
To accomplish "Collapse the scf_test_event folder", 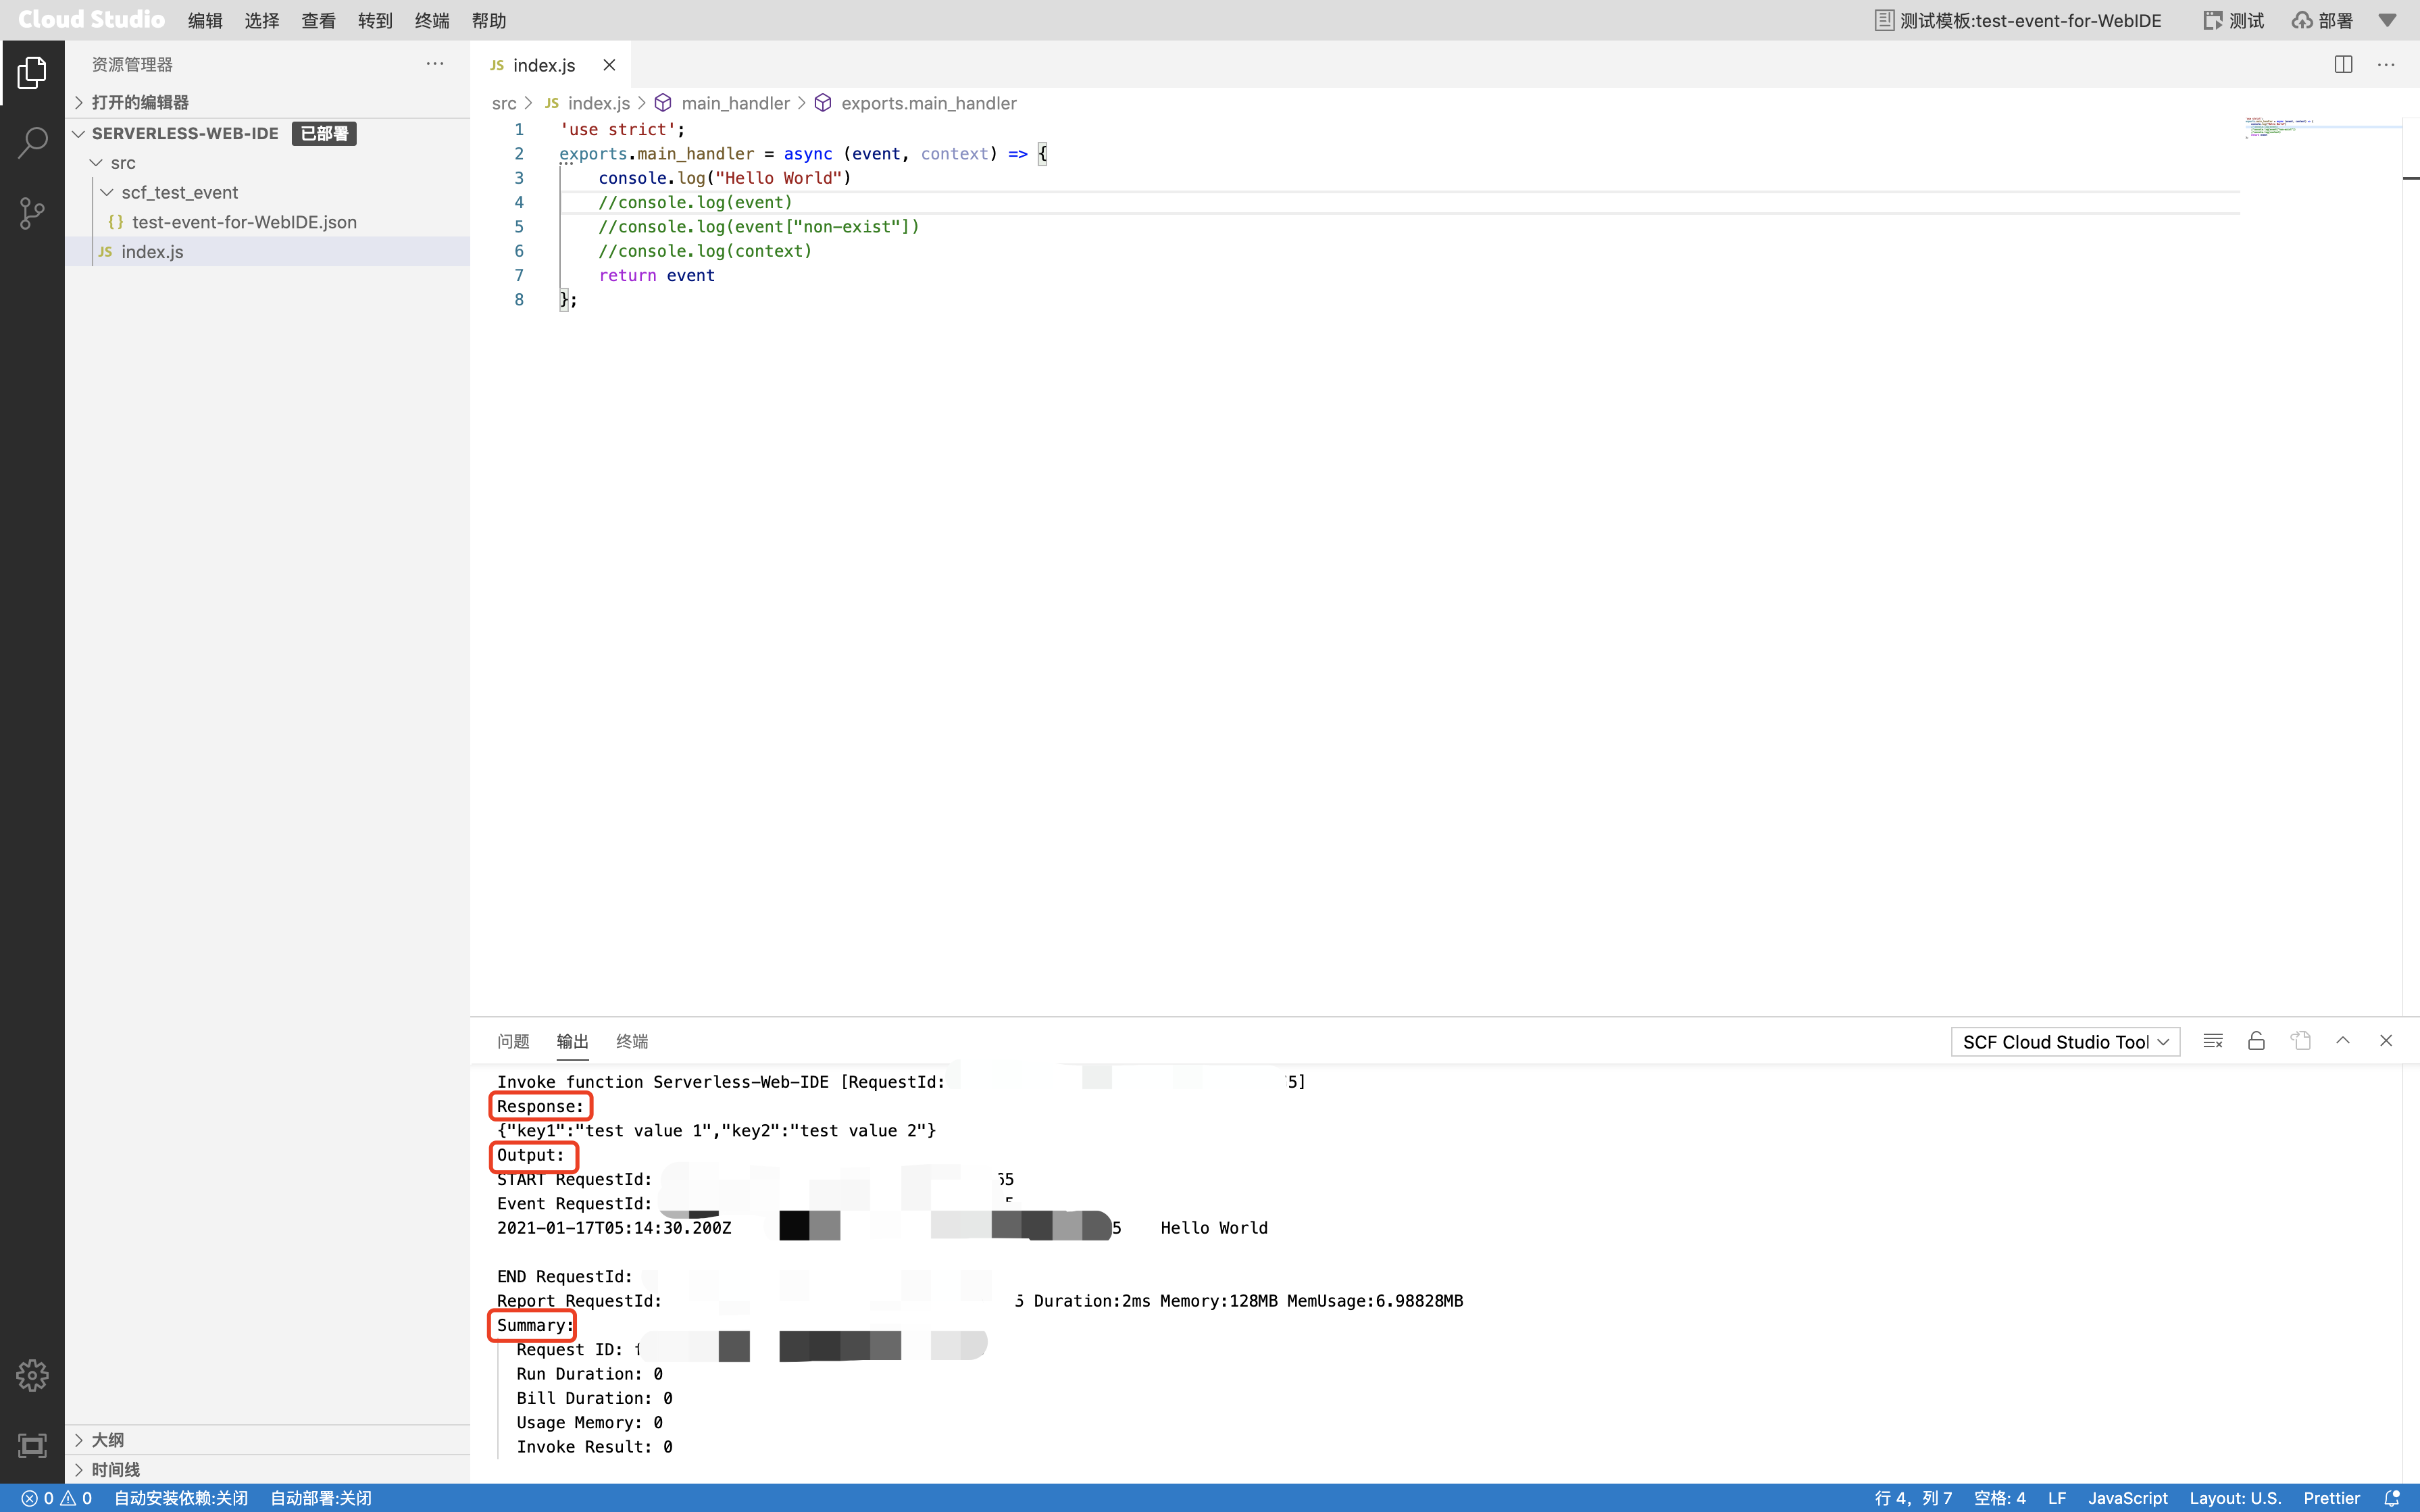I will click(179, 192).
